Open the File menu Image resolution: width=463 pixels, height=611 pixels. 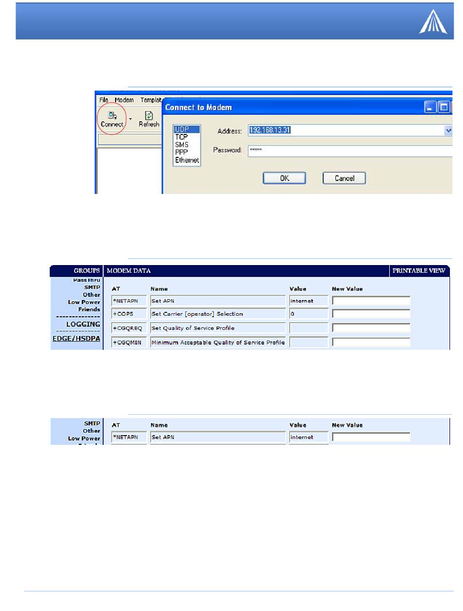(104, 100)
